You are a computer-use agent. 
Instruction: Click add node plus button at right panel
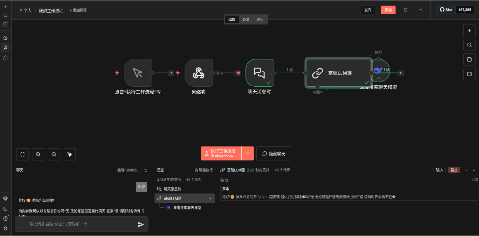pyautogui.click(x=469, y=30)
